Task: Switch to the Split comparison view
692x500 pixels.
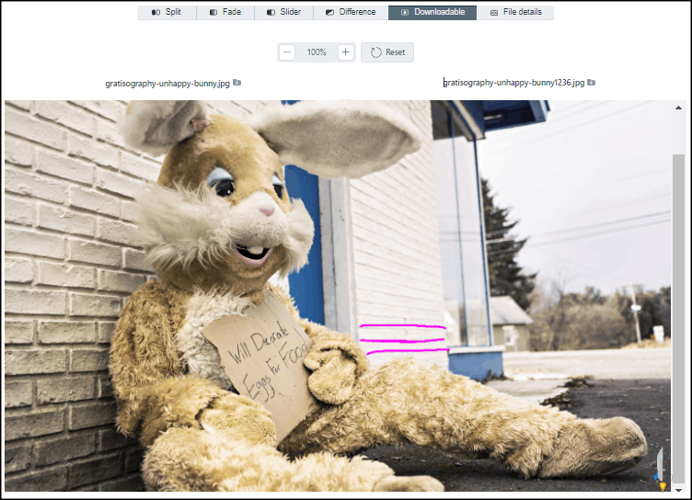Action: click(x=166, y=12)
